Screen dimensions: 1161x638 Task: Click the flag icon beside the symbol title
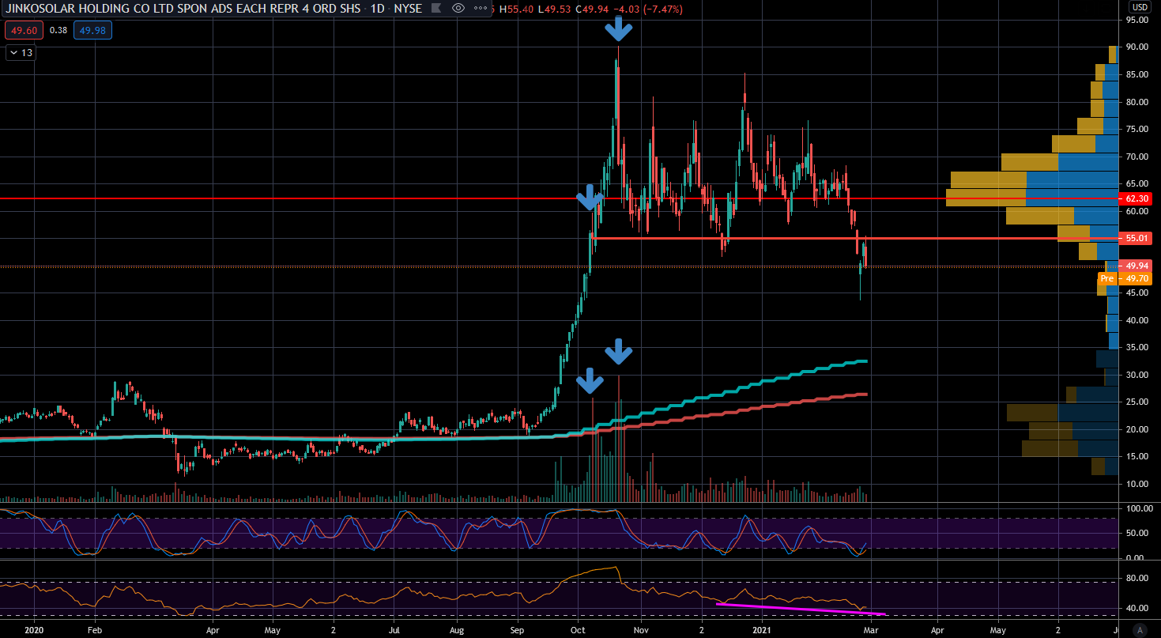(436, 9)
